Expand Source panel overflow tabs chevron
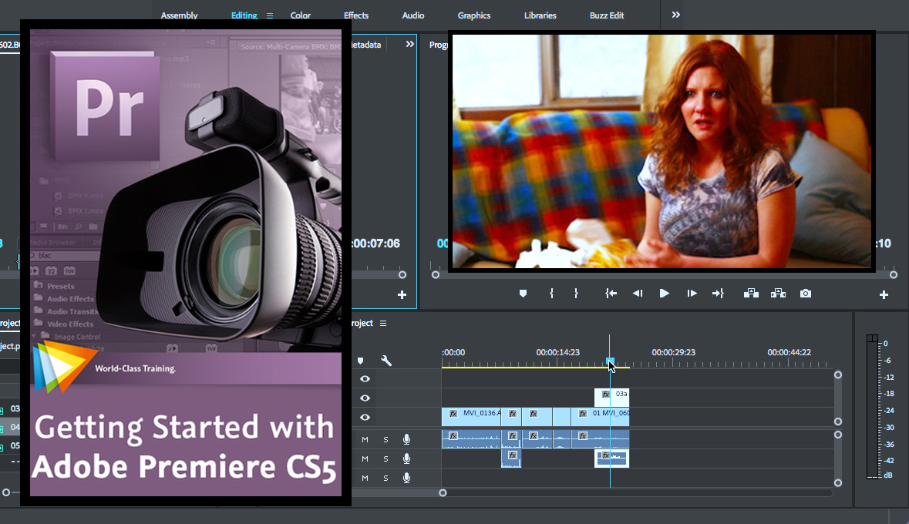Screen dimensions: 909x524 point(410,44)
